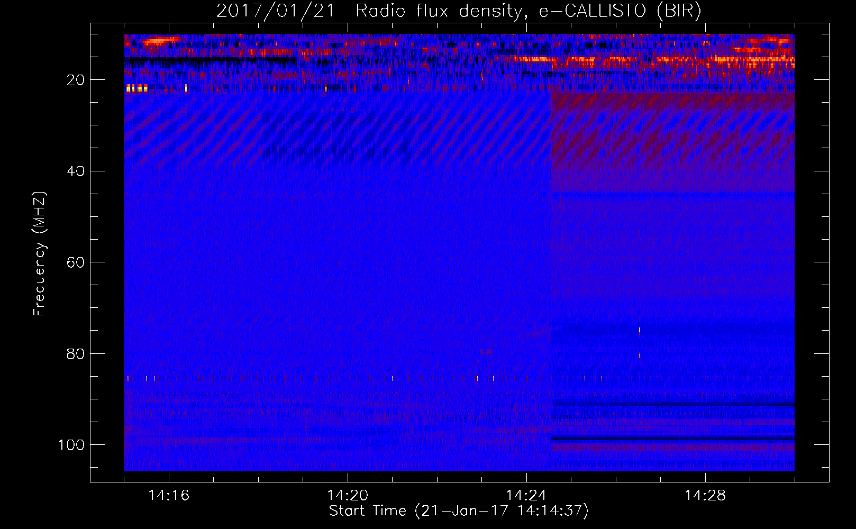The image size is (856, 529).
Task: Click the x-axis label 'Start Time (21-Jan-17 14:14:37)'
Action: click(x=459, y=511)
